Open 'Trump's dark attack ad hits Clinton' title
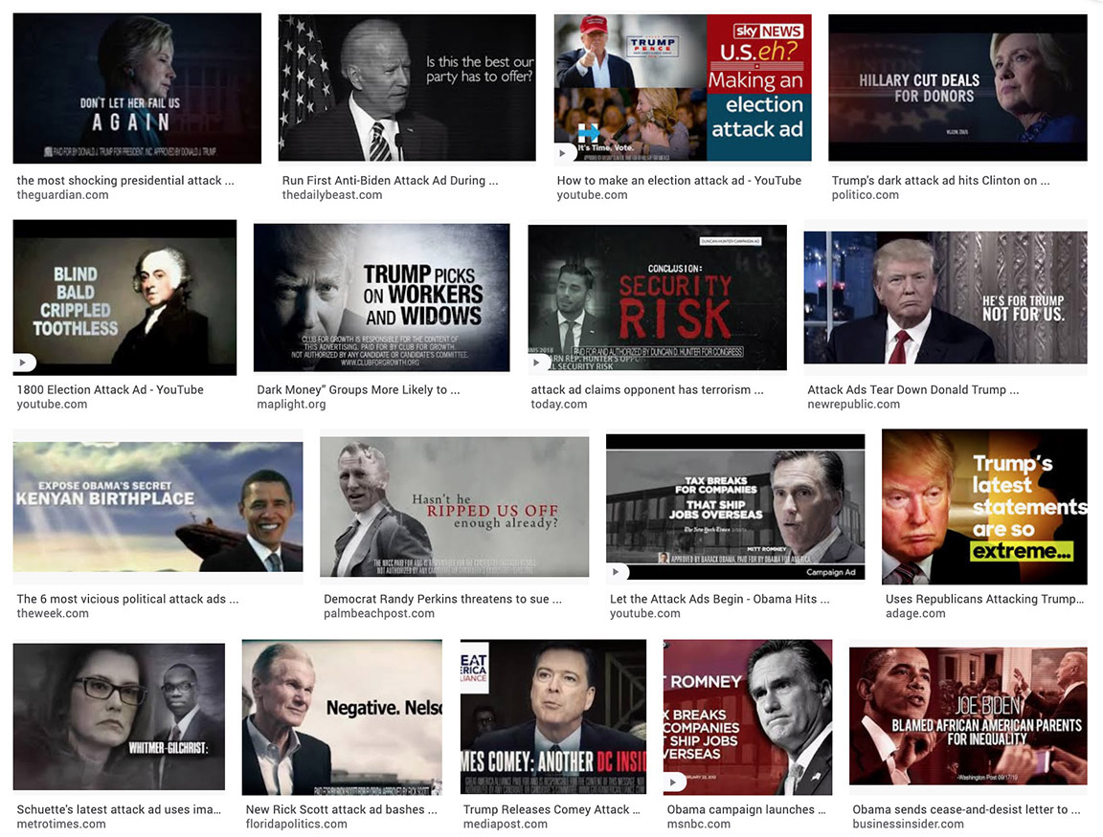Viewport: 1103px width, 837px height. click(x=940, y=180)
